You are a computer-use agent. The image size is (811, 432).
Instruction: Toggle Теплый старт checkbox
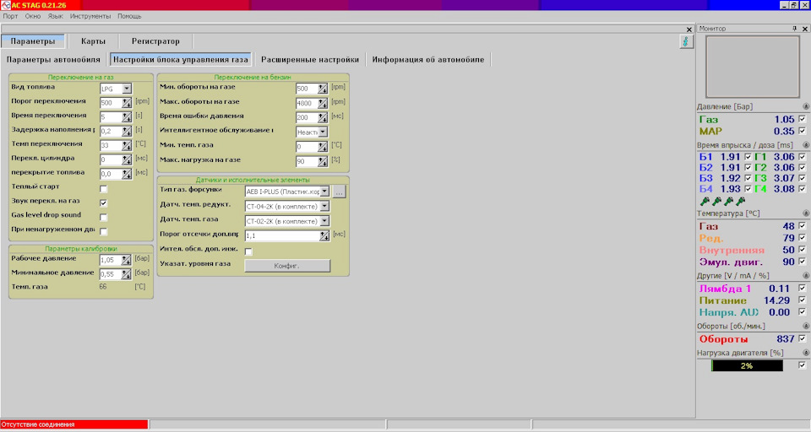click(103, 189)
